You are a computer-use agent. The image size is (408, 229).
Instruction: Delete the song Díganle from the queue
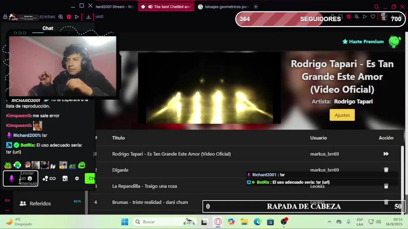click(x=386, y=170)
